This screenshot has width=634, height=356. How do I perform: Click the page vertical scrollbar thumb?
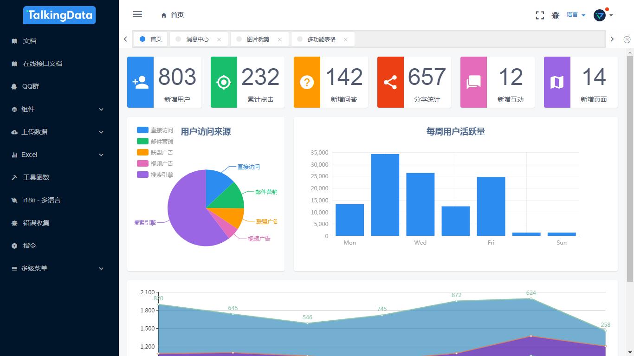pos(630,168)
